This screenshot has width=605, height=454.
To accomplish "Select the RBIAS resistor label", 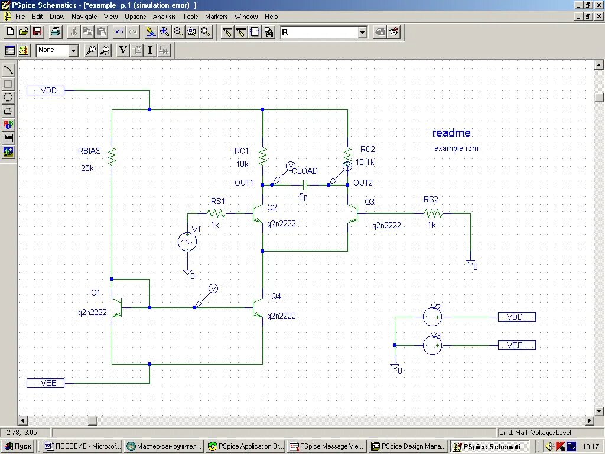I will click(x=89, y=151).
